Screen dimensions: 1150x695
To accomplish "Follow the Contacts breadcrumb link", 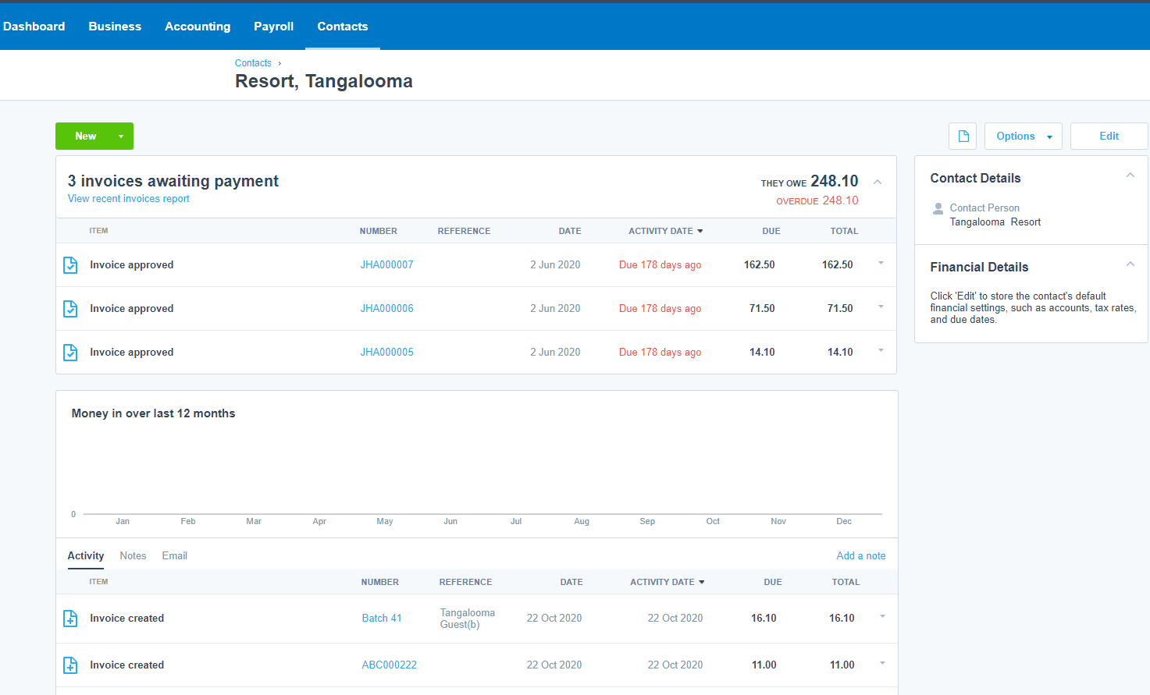I will 253,63.
